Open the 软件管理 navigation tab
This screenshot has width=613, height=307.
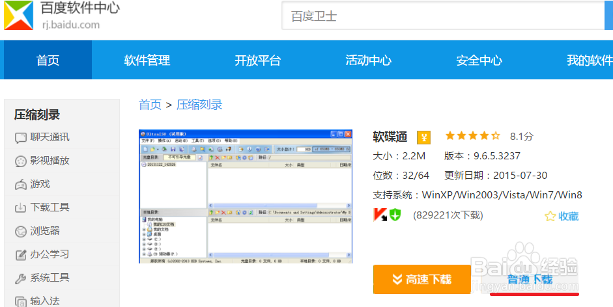click(147, 60)
